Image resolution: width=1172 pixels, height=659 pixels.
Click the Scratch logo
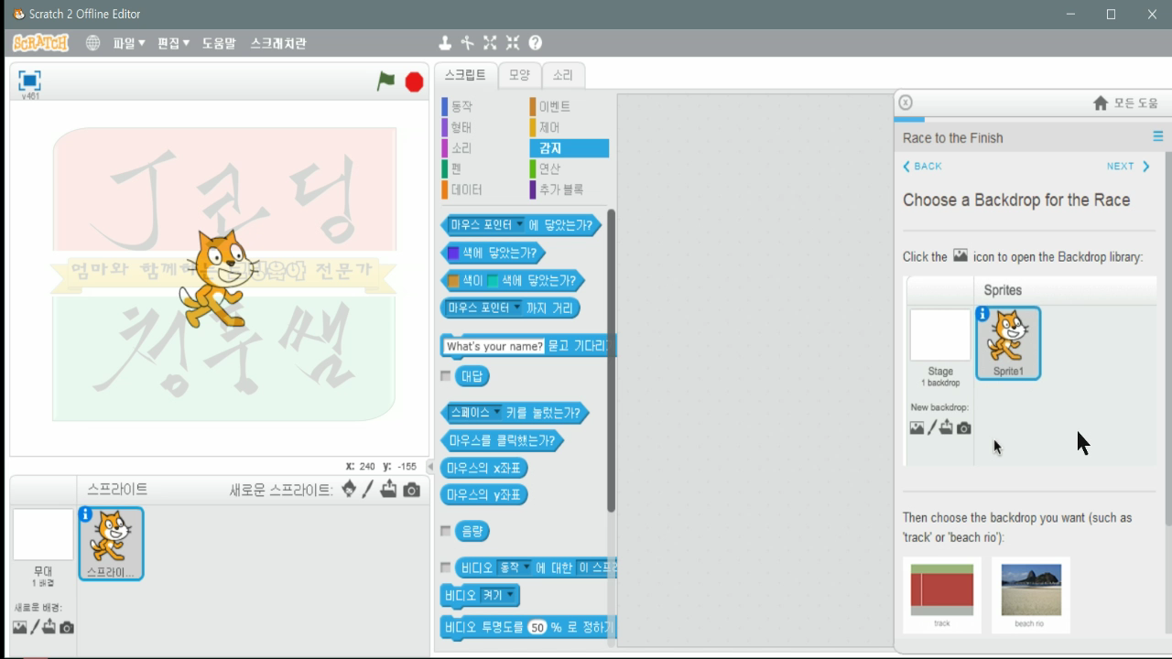point(41,43)
